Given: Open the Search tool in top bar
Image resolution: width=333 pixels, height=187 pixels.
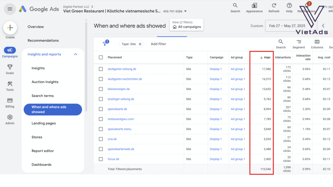Looking at the screenshot, I should [235, 8].
